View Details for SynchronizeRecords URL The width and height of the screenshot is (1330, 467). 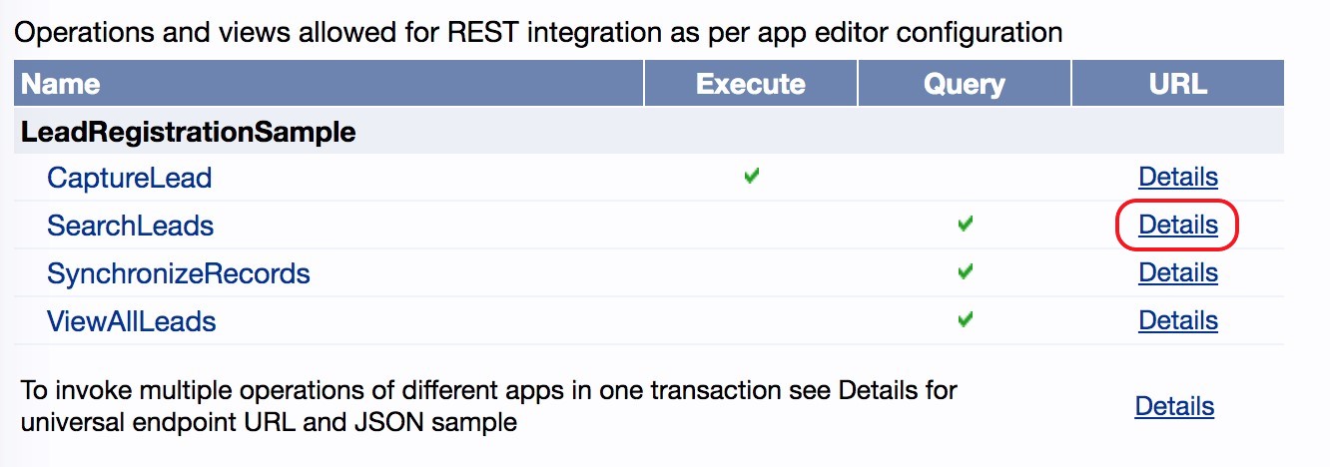pyautogui.click(x=1178, y=272)
